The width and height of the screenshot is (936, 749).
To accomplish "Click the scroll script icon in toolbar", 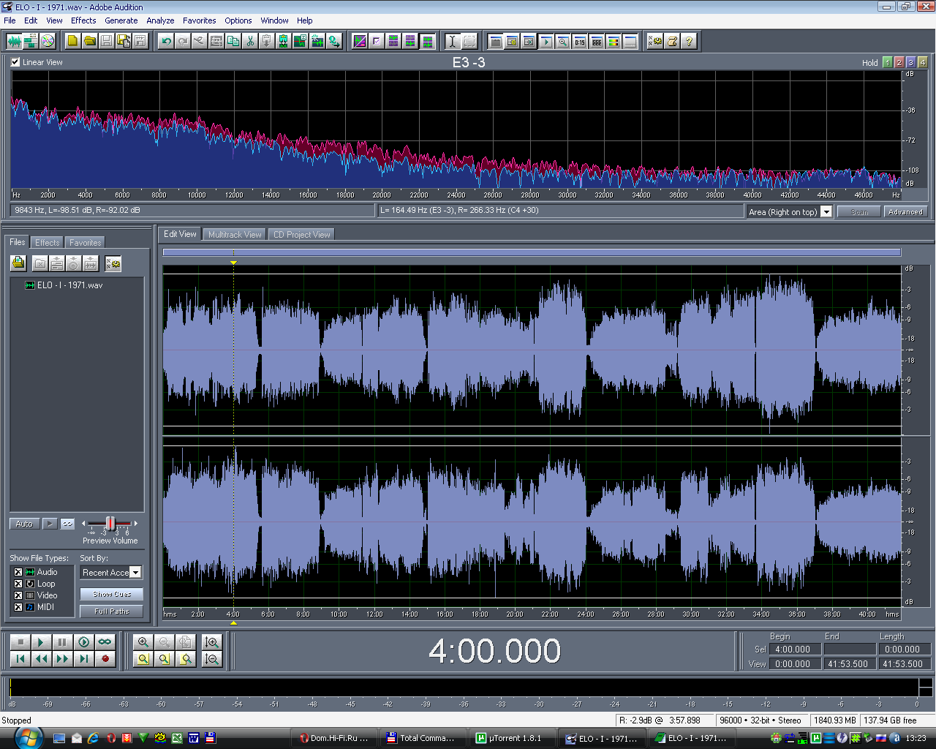I will click(672, 42).
